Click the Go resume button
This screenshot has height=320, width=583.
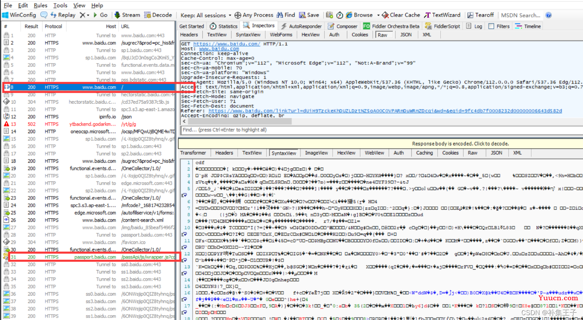pyautogui.click(x=100, y=15)
